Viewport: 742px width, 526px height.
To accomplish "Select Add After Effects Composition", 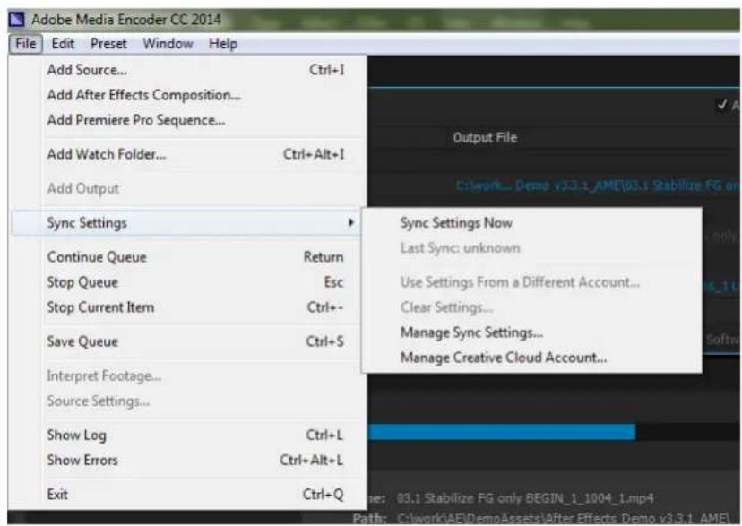I will (188, 95).
